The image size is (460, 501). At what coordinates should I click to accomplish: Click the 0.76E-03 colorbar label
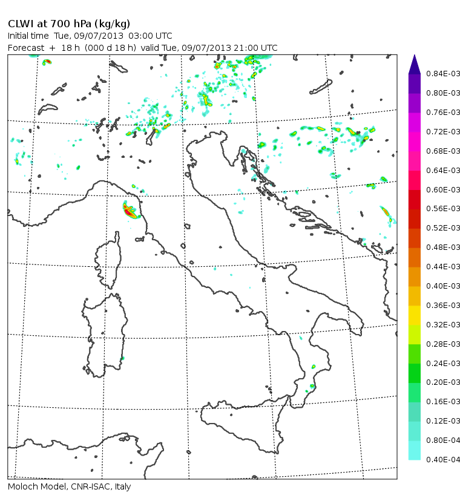[x=443, y=113]
